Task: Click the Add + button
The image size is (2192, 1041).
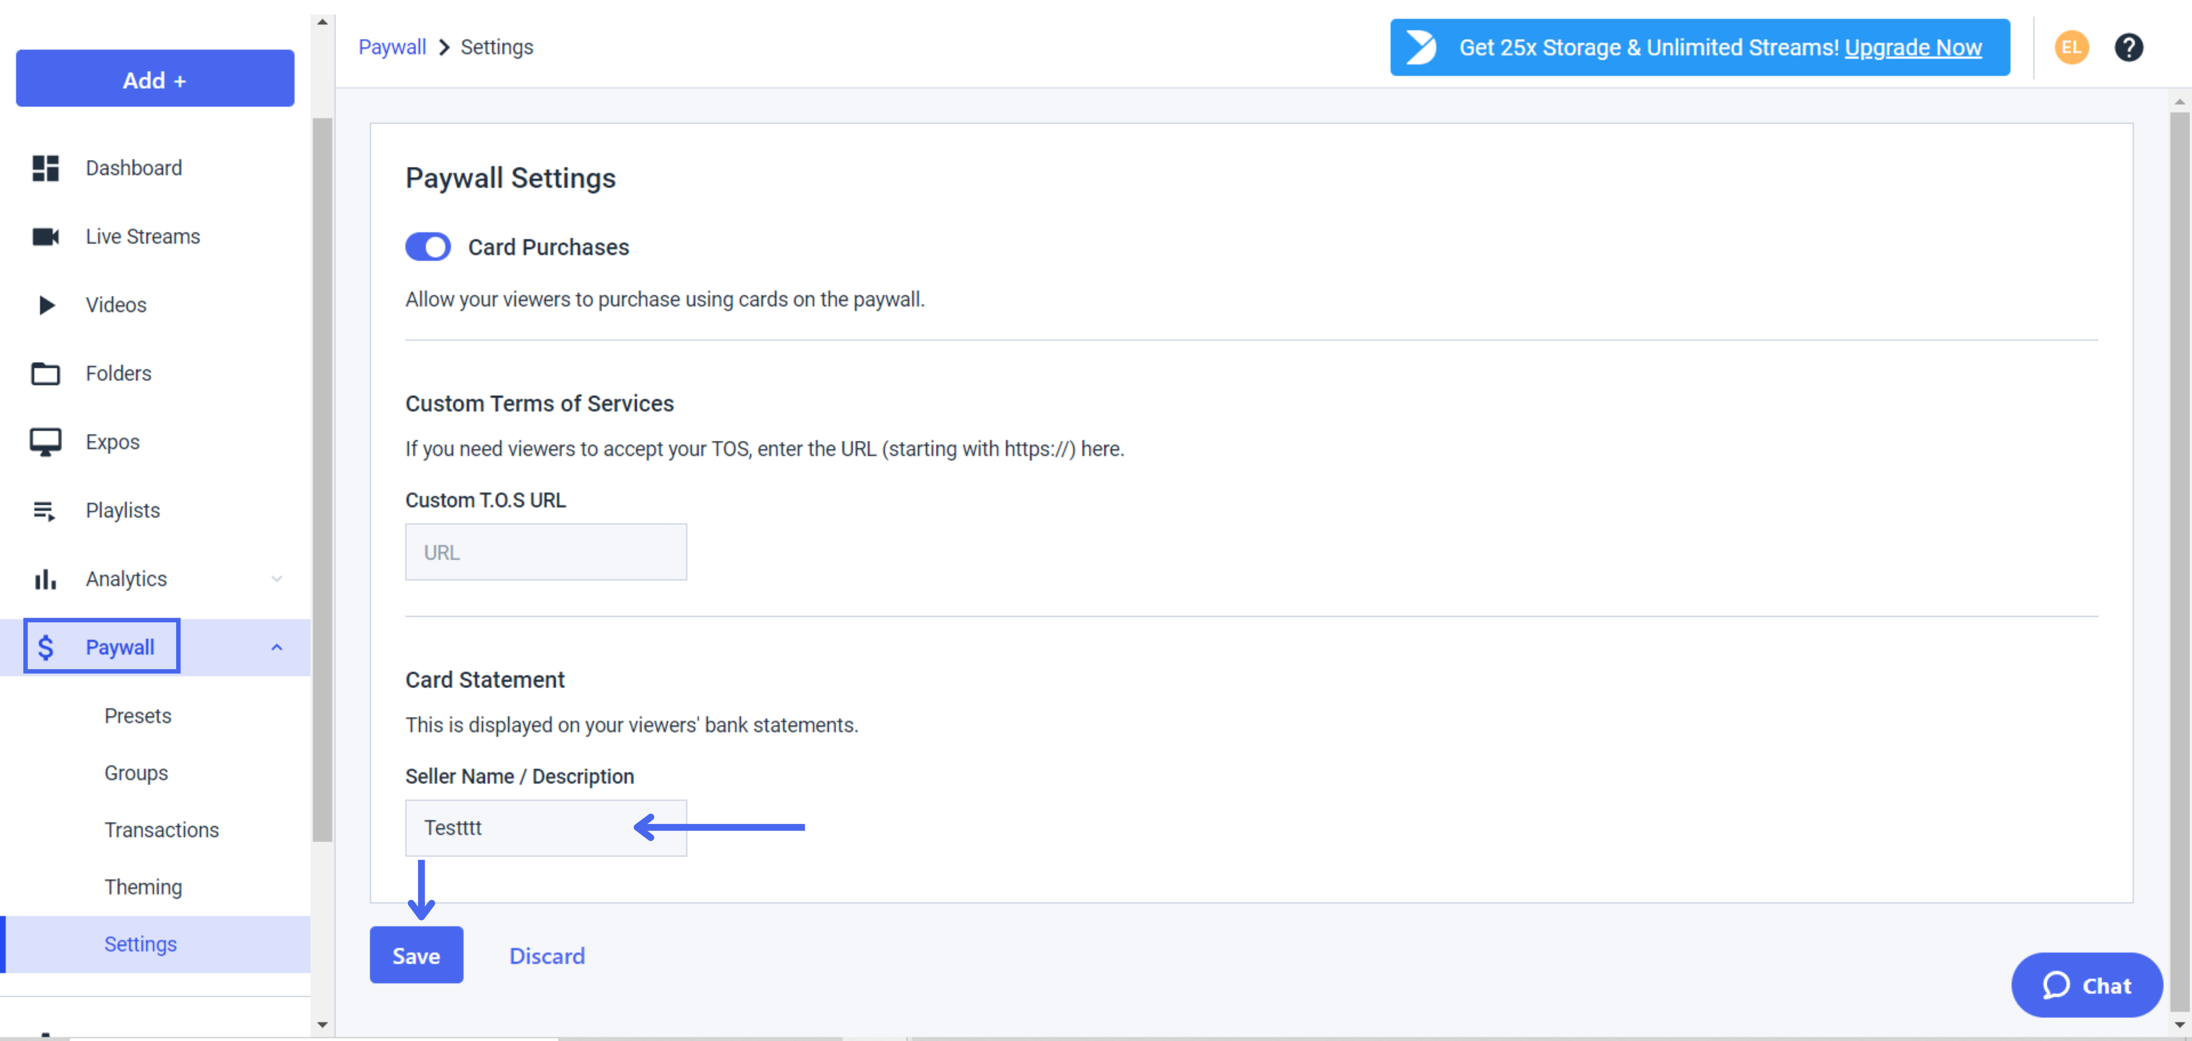Action: tap(155, 78)
